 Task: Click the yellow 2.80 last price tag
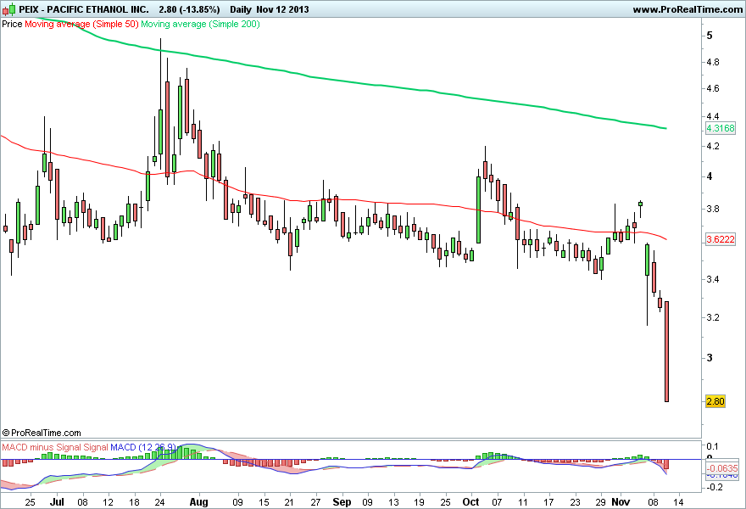pyautogui.click(x=715, y=401)
